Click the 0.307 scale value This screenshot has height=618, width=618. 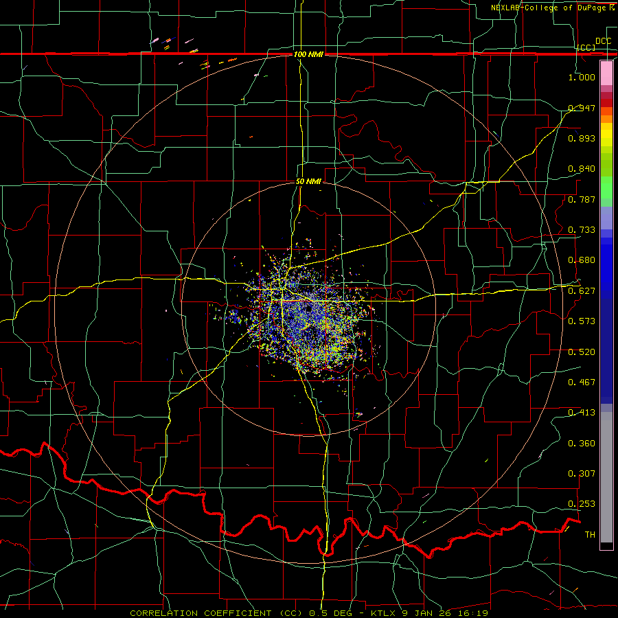pos(582,473)
